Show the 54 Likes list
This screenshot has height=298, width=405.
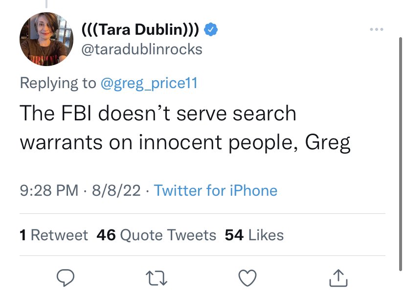(x=254, y=235)
